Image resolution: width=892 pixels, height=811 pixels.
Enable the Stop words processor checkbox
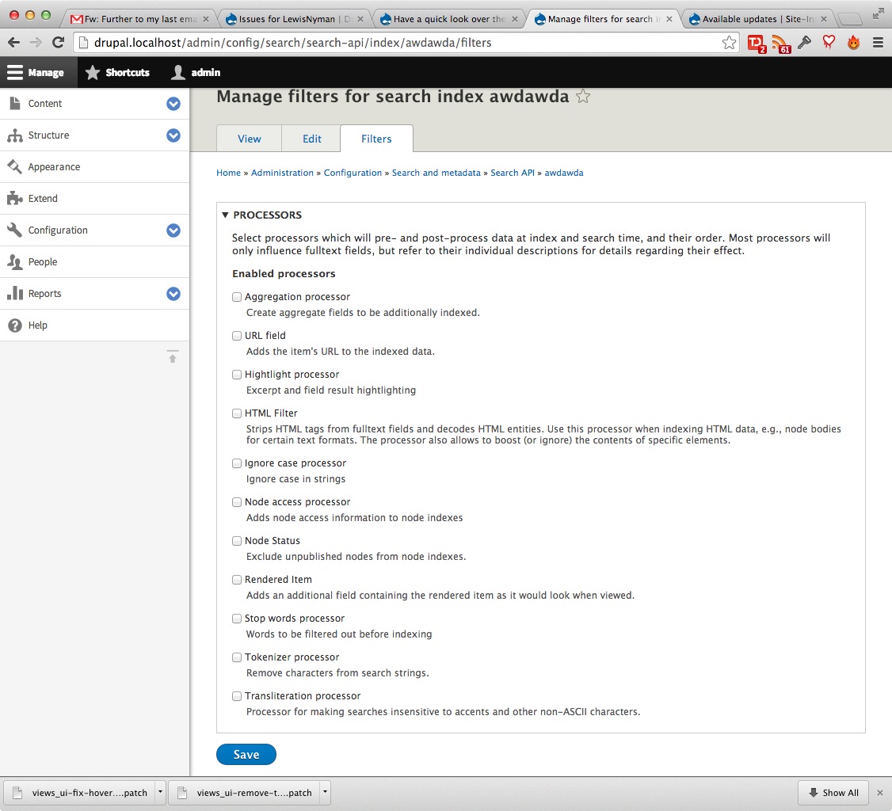tap(237, 619)
